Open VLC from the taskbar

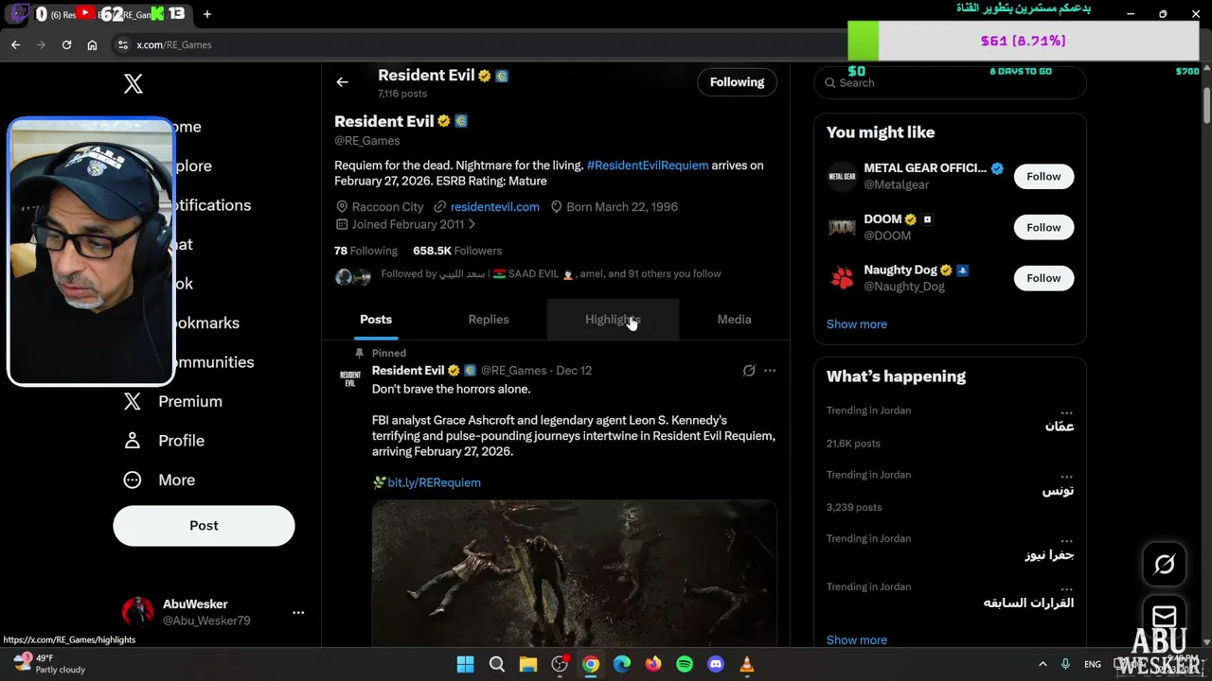[x=747, y=664]
